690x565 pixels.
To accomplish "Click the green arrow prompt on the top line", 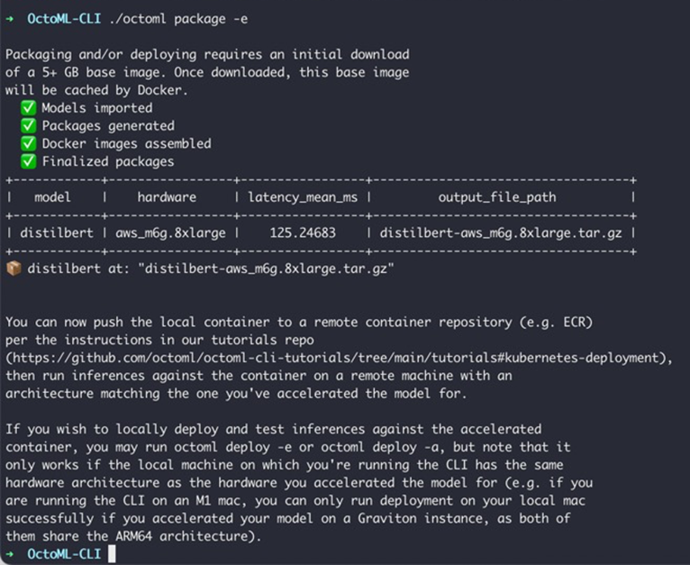I will (x=10, y=19).
